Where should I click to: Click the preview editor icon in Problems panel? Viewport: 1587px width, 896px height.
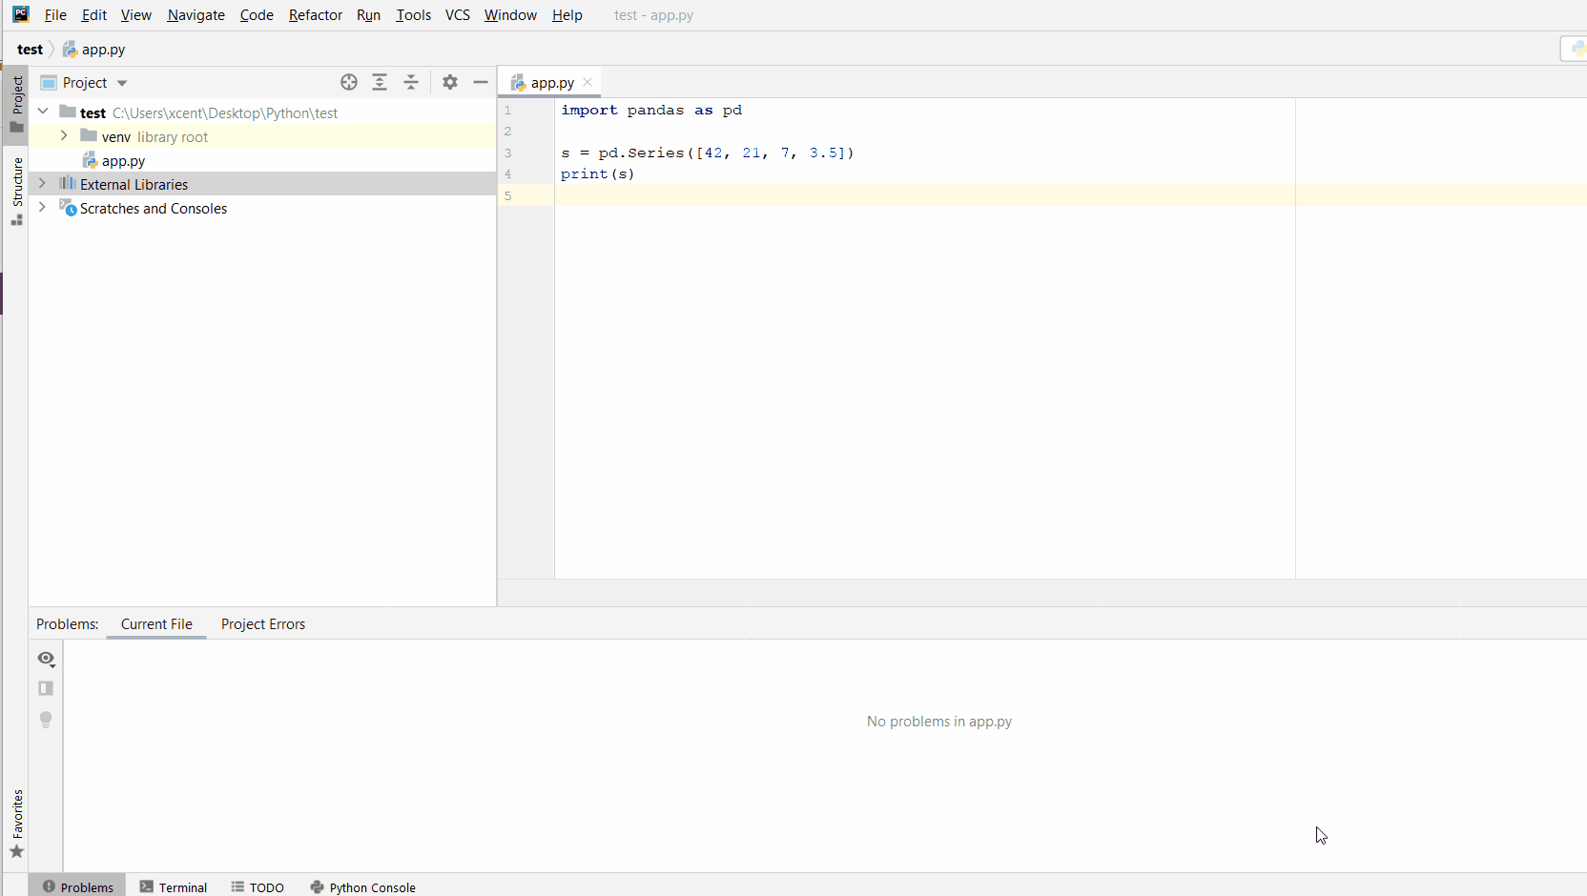pyautogui.click(x=45, y=688)
